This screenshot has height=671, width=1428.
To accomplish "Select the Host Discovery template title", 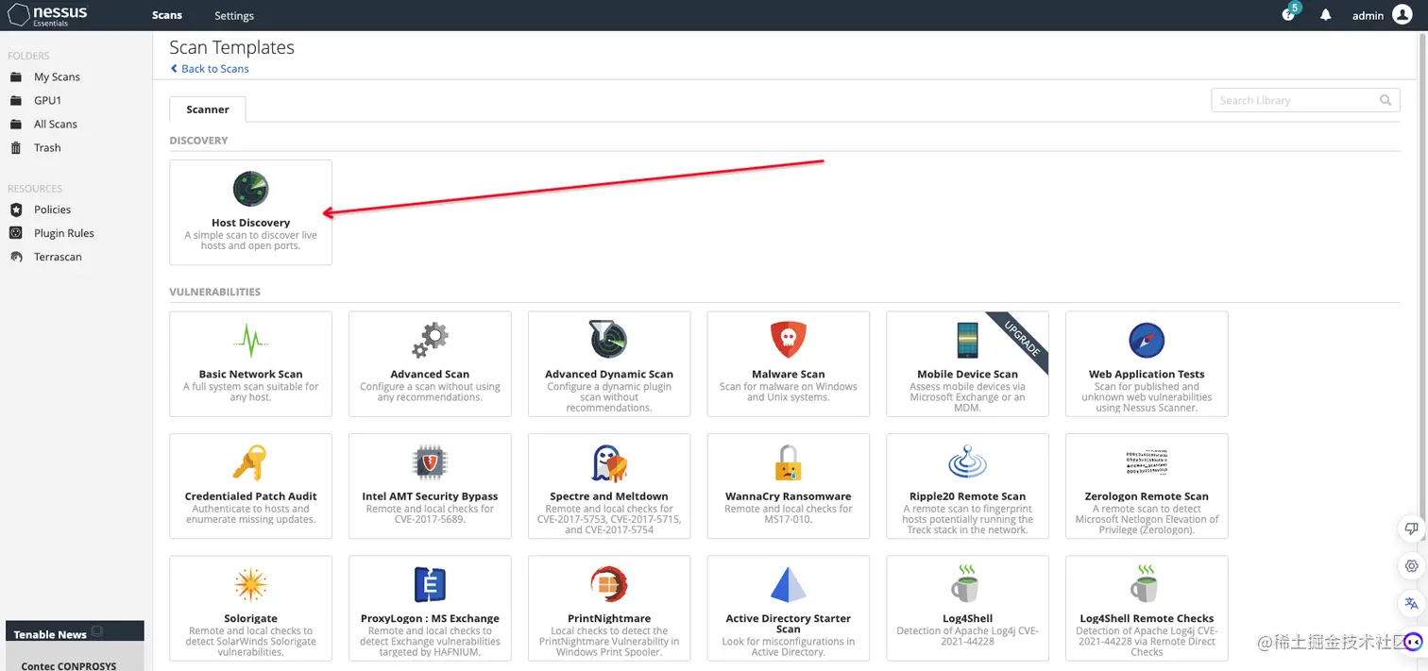I will coord(251,223).
